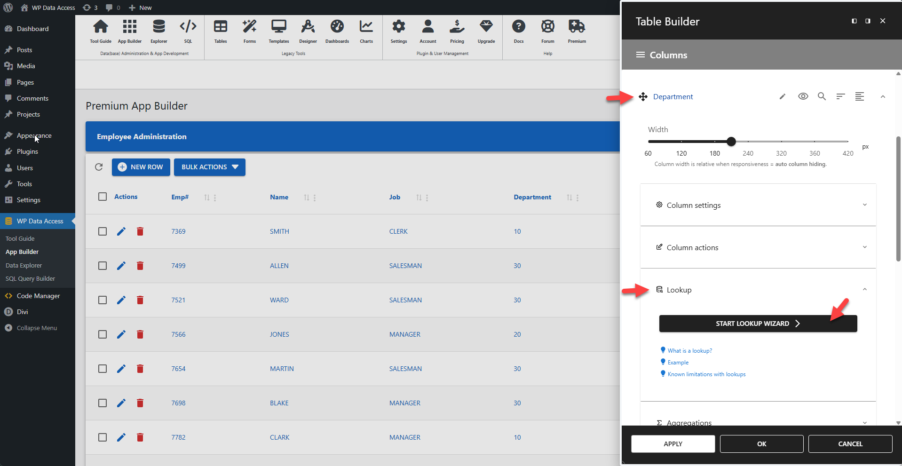
Task: Open search settings for Department column
Action: point(822,96)
